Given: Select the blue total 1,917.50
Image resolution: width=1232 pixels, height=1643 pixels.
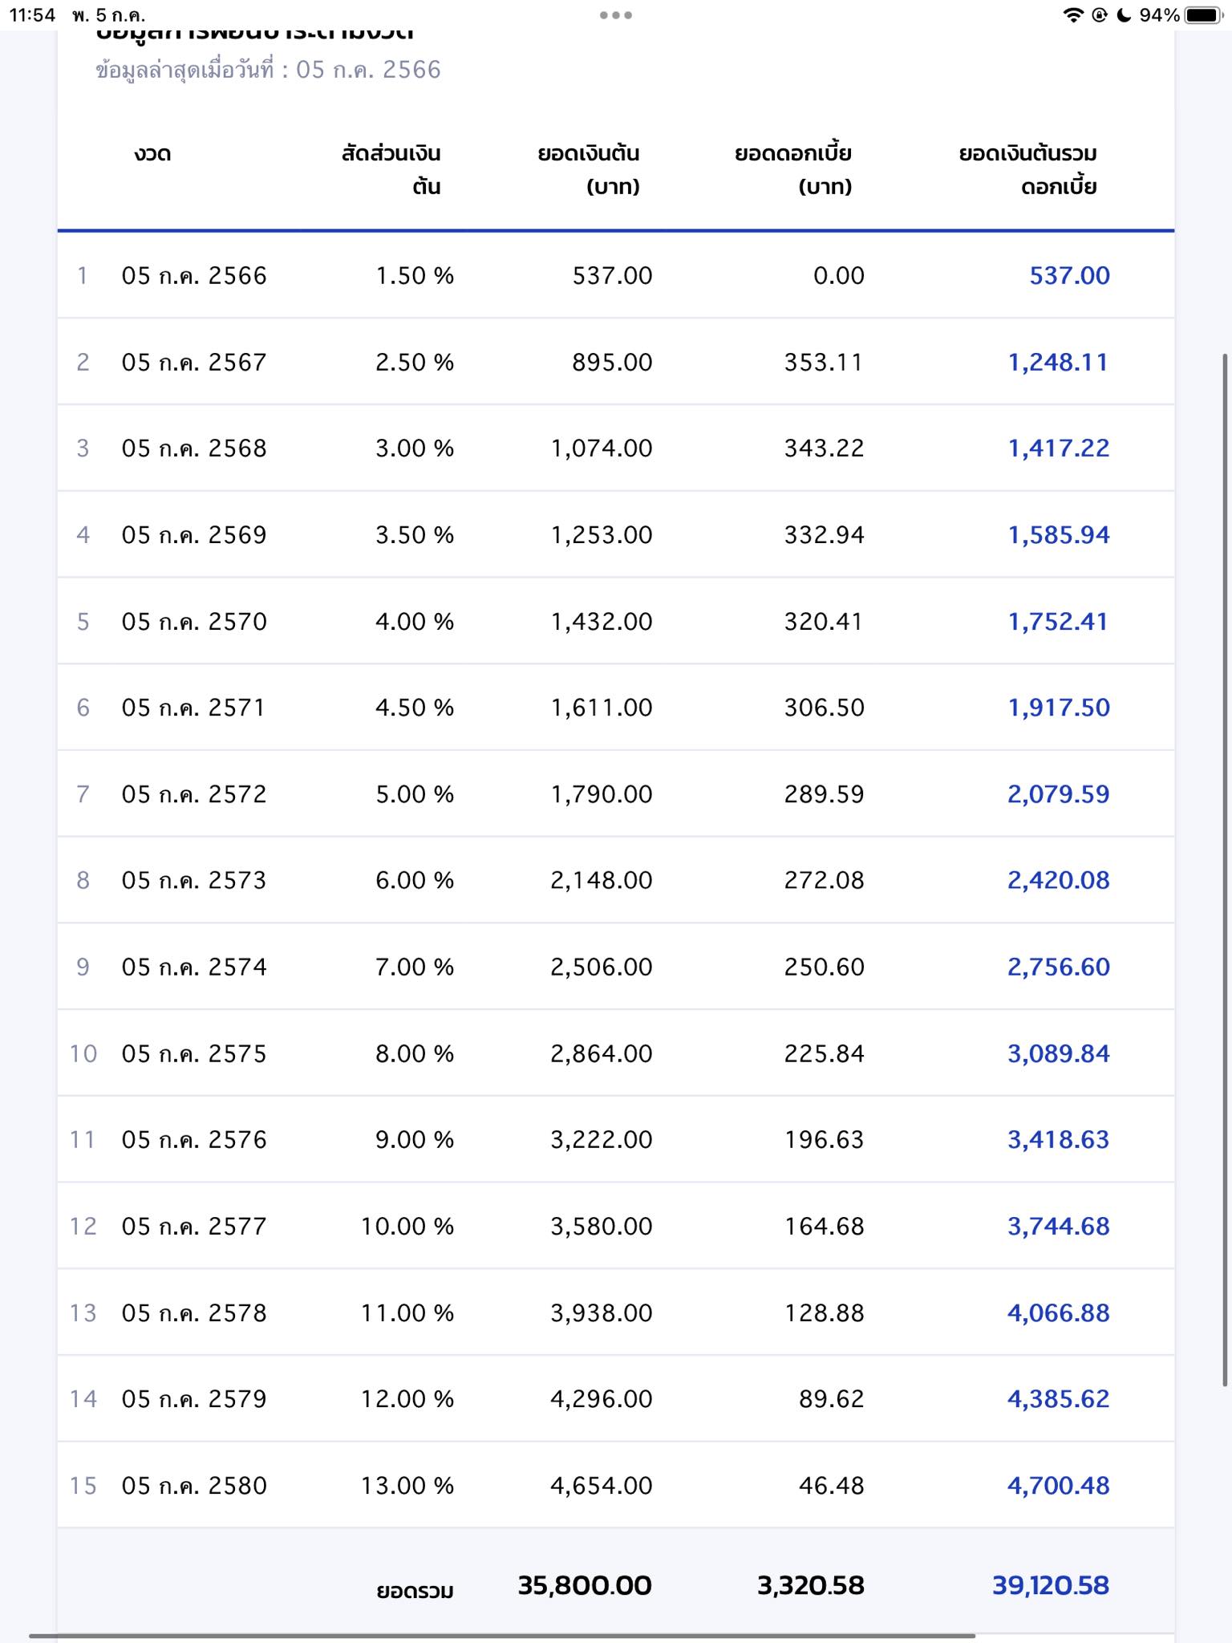Looking at the screenshot, I should click(x=1059, y=707).
